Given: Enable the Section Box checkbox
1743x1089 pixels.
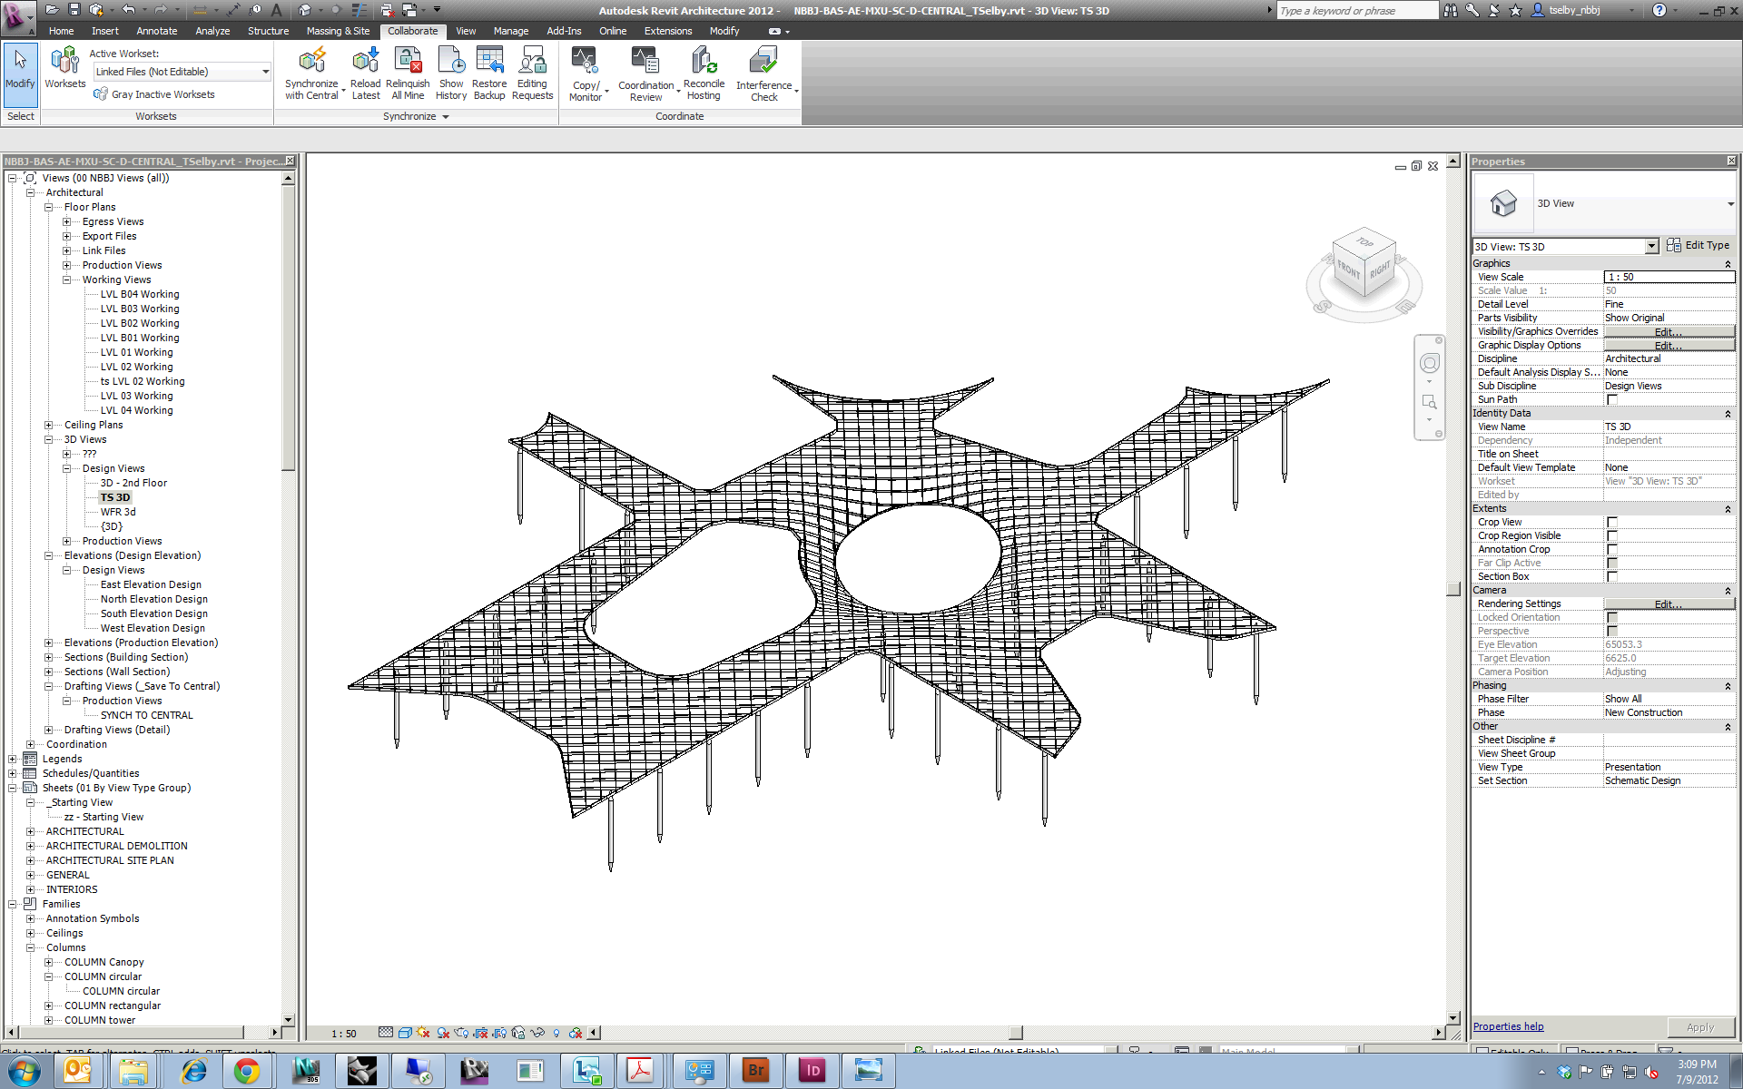Looking at the screenshot, I should (1612, 576).
